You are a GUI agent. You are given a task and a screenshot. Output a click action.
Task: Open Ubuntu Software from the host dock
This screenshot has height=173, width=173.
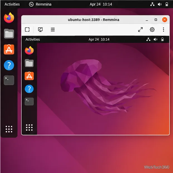(9, 49)
